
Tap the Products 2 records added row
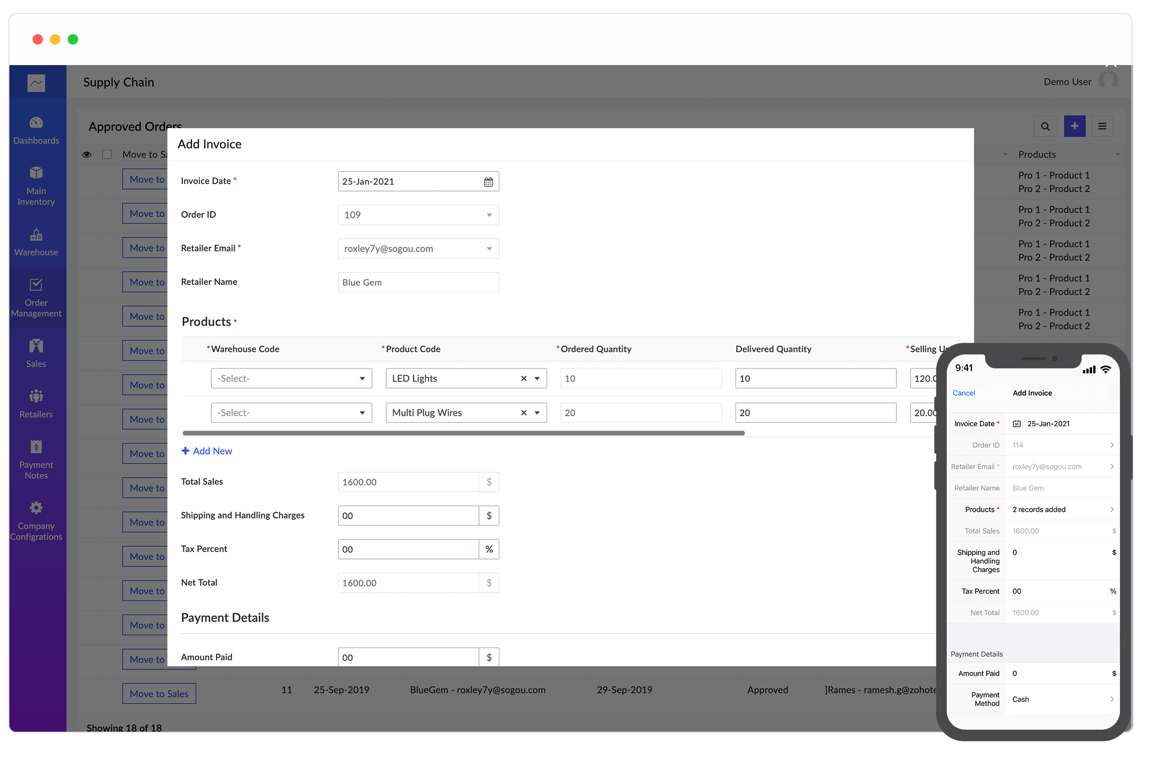[1033, 510]
